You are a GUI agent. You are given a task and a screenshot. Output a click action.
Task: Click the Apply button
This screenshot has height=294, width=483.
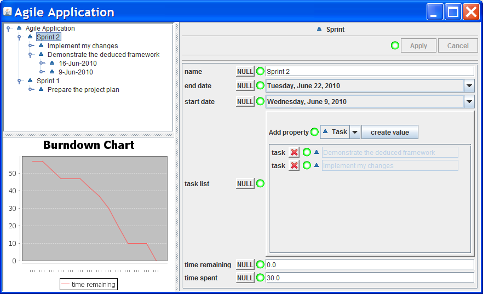point(418,45)
